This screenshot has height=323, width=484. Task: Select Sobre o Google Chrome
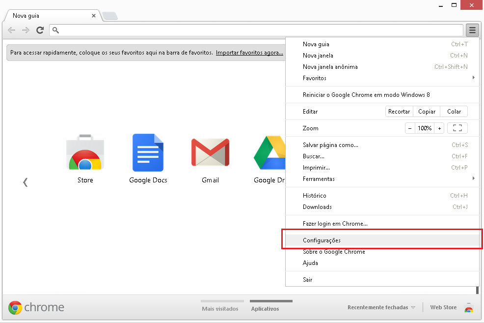click(382, 252)
